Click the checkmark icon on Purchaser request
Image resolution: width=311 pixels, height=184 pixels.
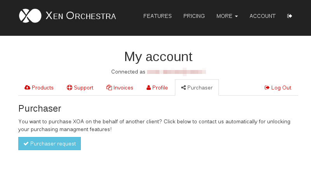(26, 144)
